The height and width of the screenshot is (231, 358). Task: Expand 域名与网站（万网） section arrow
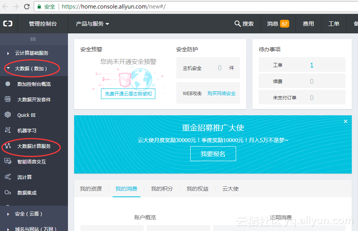(8, 229)
